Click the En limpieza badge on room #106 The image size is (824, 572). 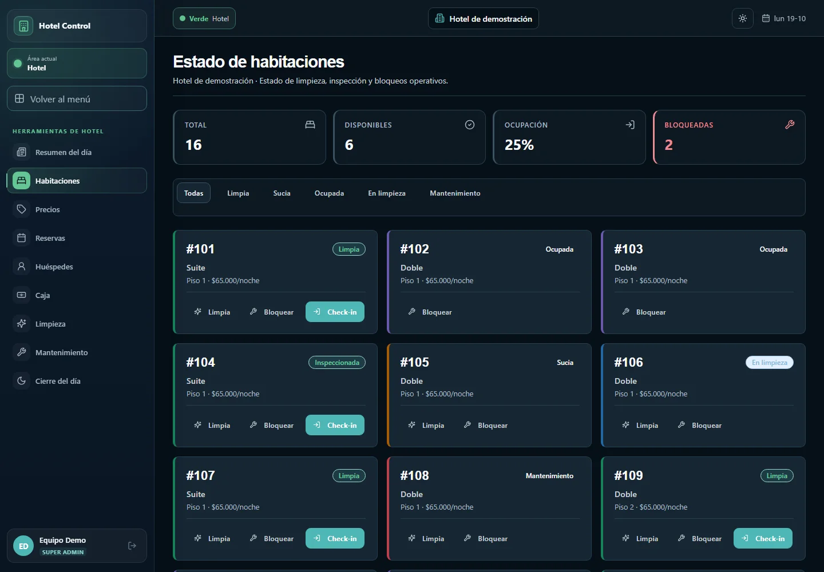pos(770,363)
